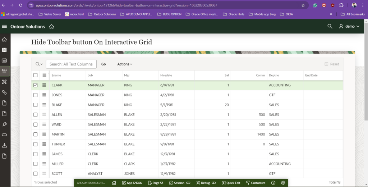This screenshot has height=187, width=368.
Task: Click the developer toolbar settings gear
Action: click(x=283, y=183)
